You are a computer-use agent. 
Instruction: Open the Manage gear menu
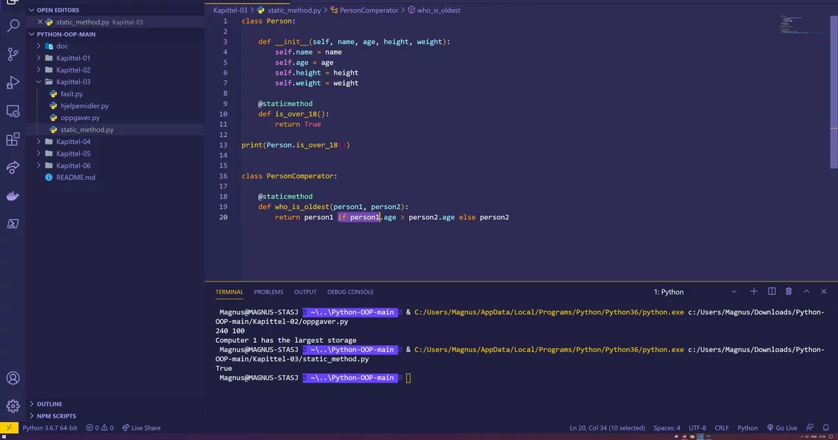13,406
